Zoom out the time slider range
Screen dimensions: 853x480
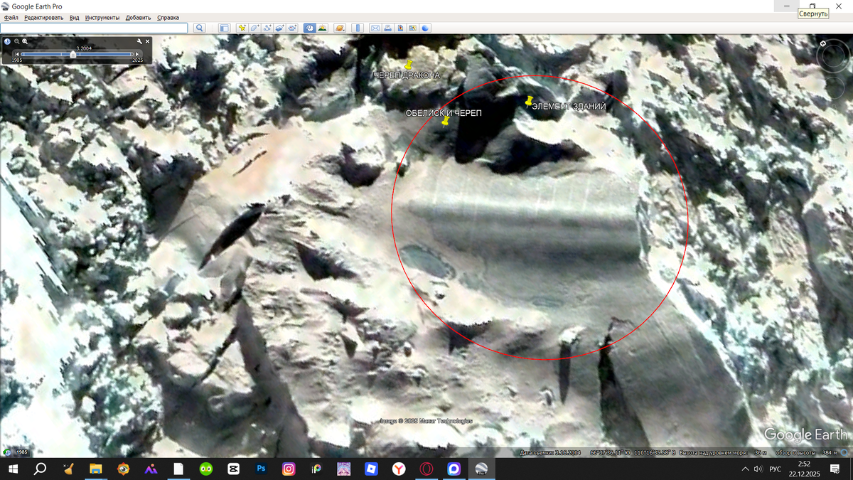(x=16, y=41)
